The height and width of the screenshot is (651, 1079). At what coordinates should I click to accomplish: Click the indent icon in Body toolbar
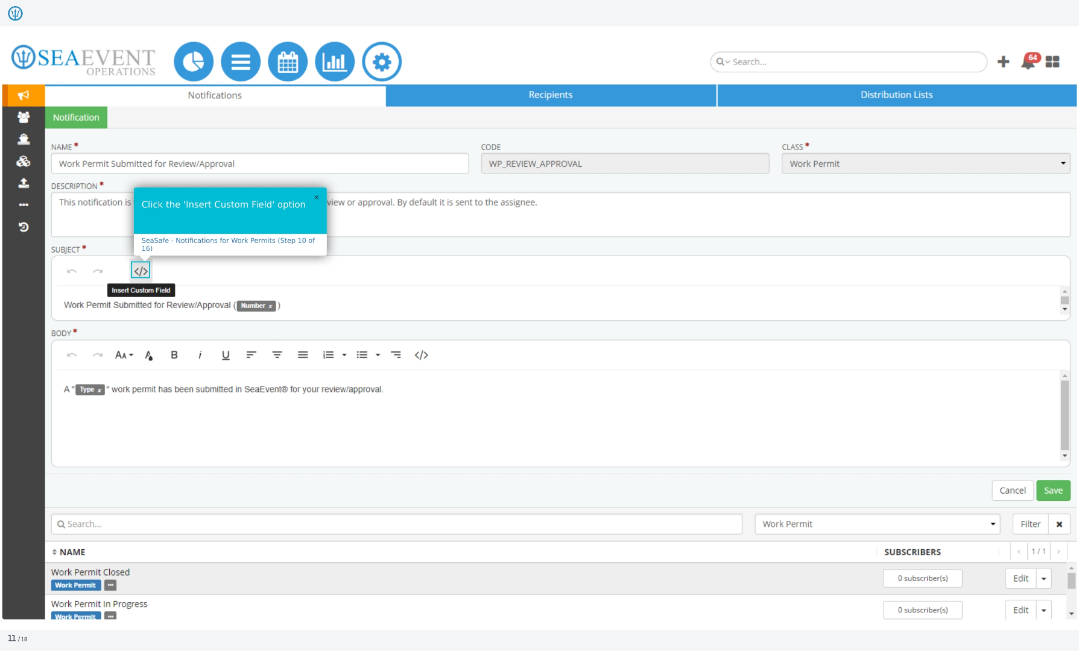tap(396, 355)
